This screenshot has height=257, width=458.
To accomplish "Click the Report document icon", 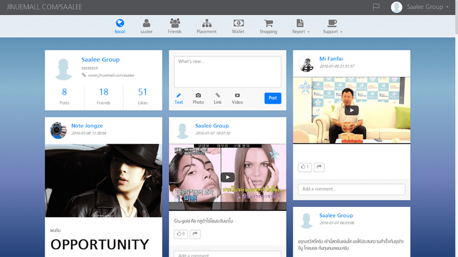I will 300,23.
